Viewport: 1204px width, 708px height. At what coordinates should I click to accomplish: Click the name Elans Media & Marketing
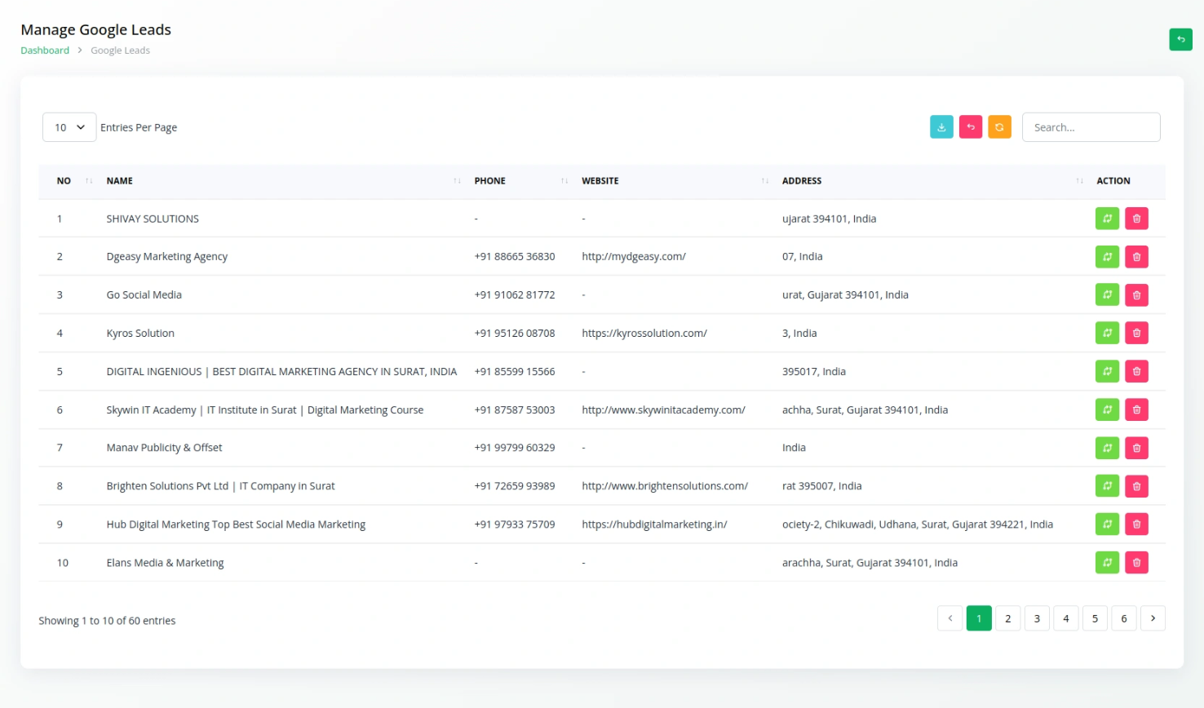(x=165, y=563)
